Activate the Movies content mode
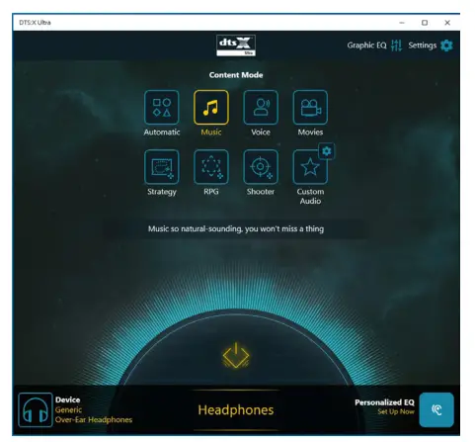 310,107
